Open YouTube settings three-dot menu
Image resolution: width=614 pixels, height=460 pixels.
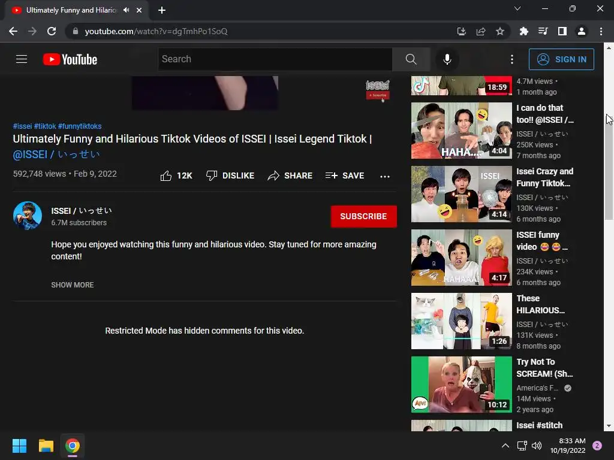tap(512, 59)
